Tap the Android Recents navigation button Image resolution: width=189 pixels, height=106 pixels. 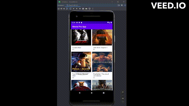pos(104,93)
